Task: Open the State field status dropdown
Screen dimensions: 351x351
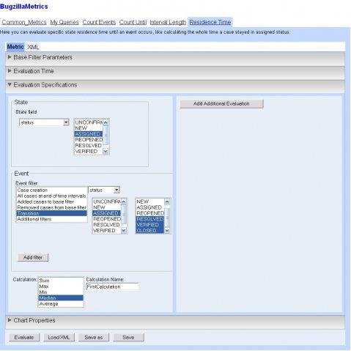Action: pyautogui.click(x=44, y=122)
